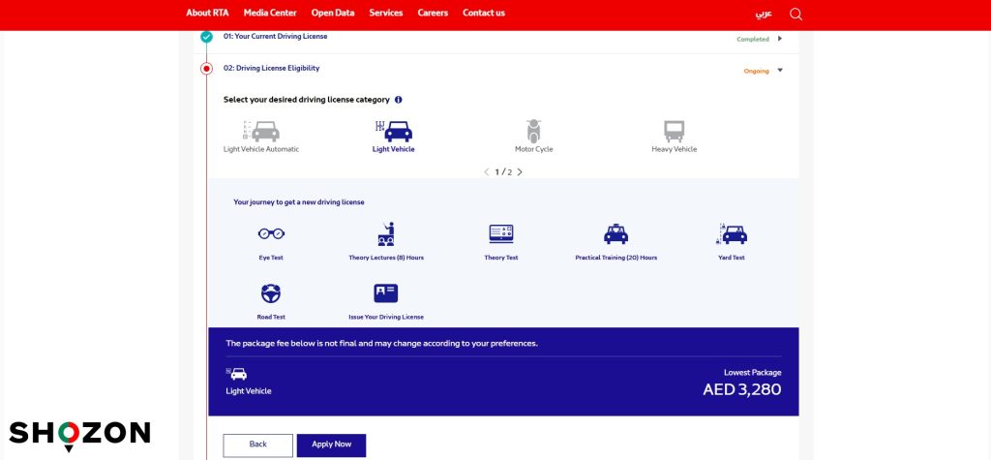Click the Heavy Vehicle label
The image size is (991, 460).
pyautogui.click(x=675, y=149)
